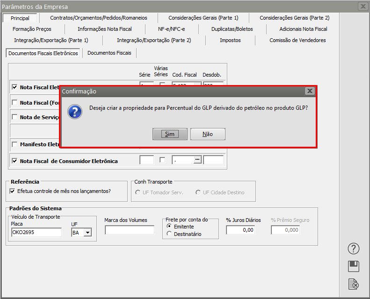Click the Placa field with OKO2695
The height and width of the screenshot is (299, 370).
(36, 232)
